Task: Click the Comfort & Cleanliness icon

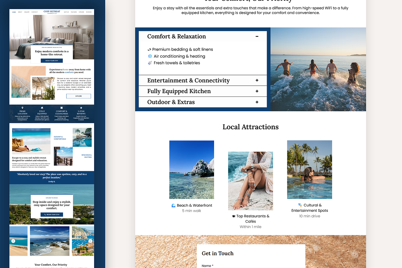Action: tap(62, 108)
